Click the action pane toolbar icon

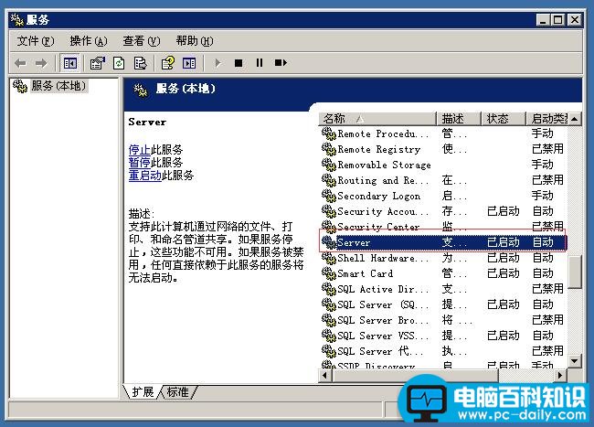tap(189, 63)
